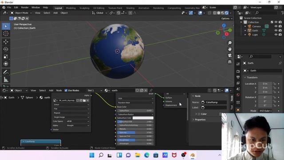Switch perspective/orthographic grid icon

230,62
